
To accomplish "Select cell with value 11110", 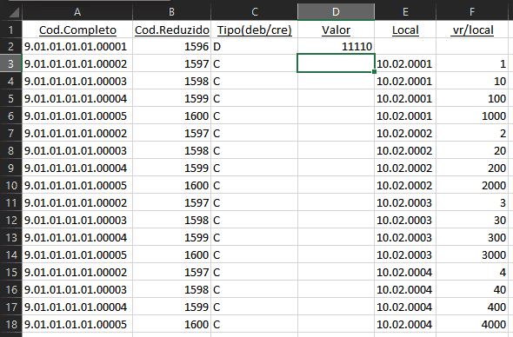I will tap(336, 46).
